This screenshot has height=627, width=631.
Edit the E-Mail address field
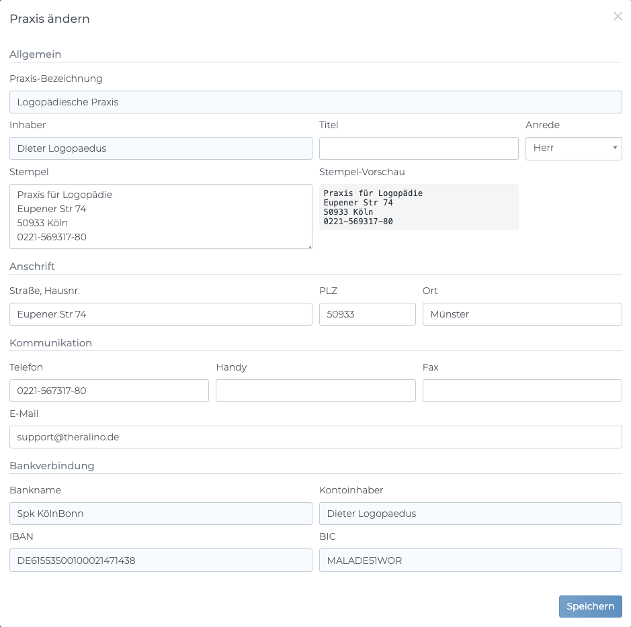point(315,437)
